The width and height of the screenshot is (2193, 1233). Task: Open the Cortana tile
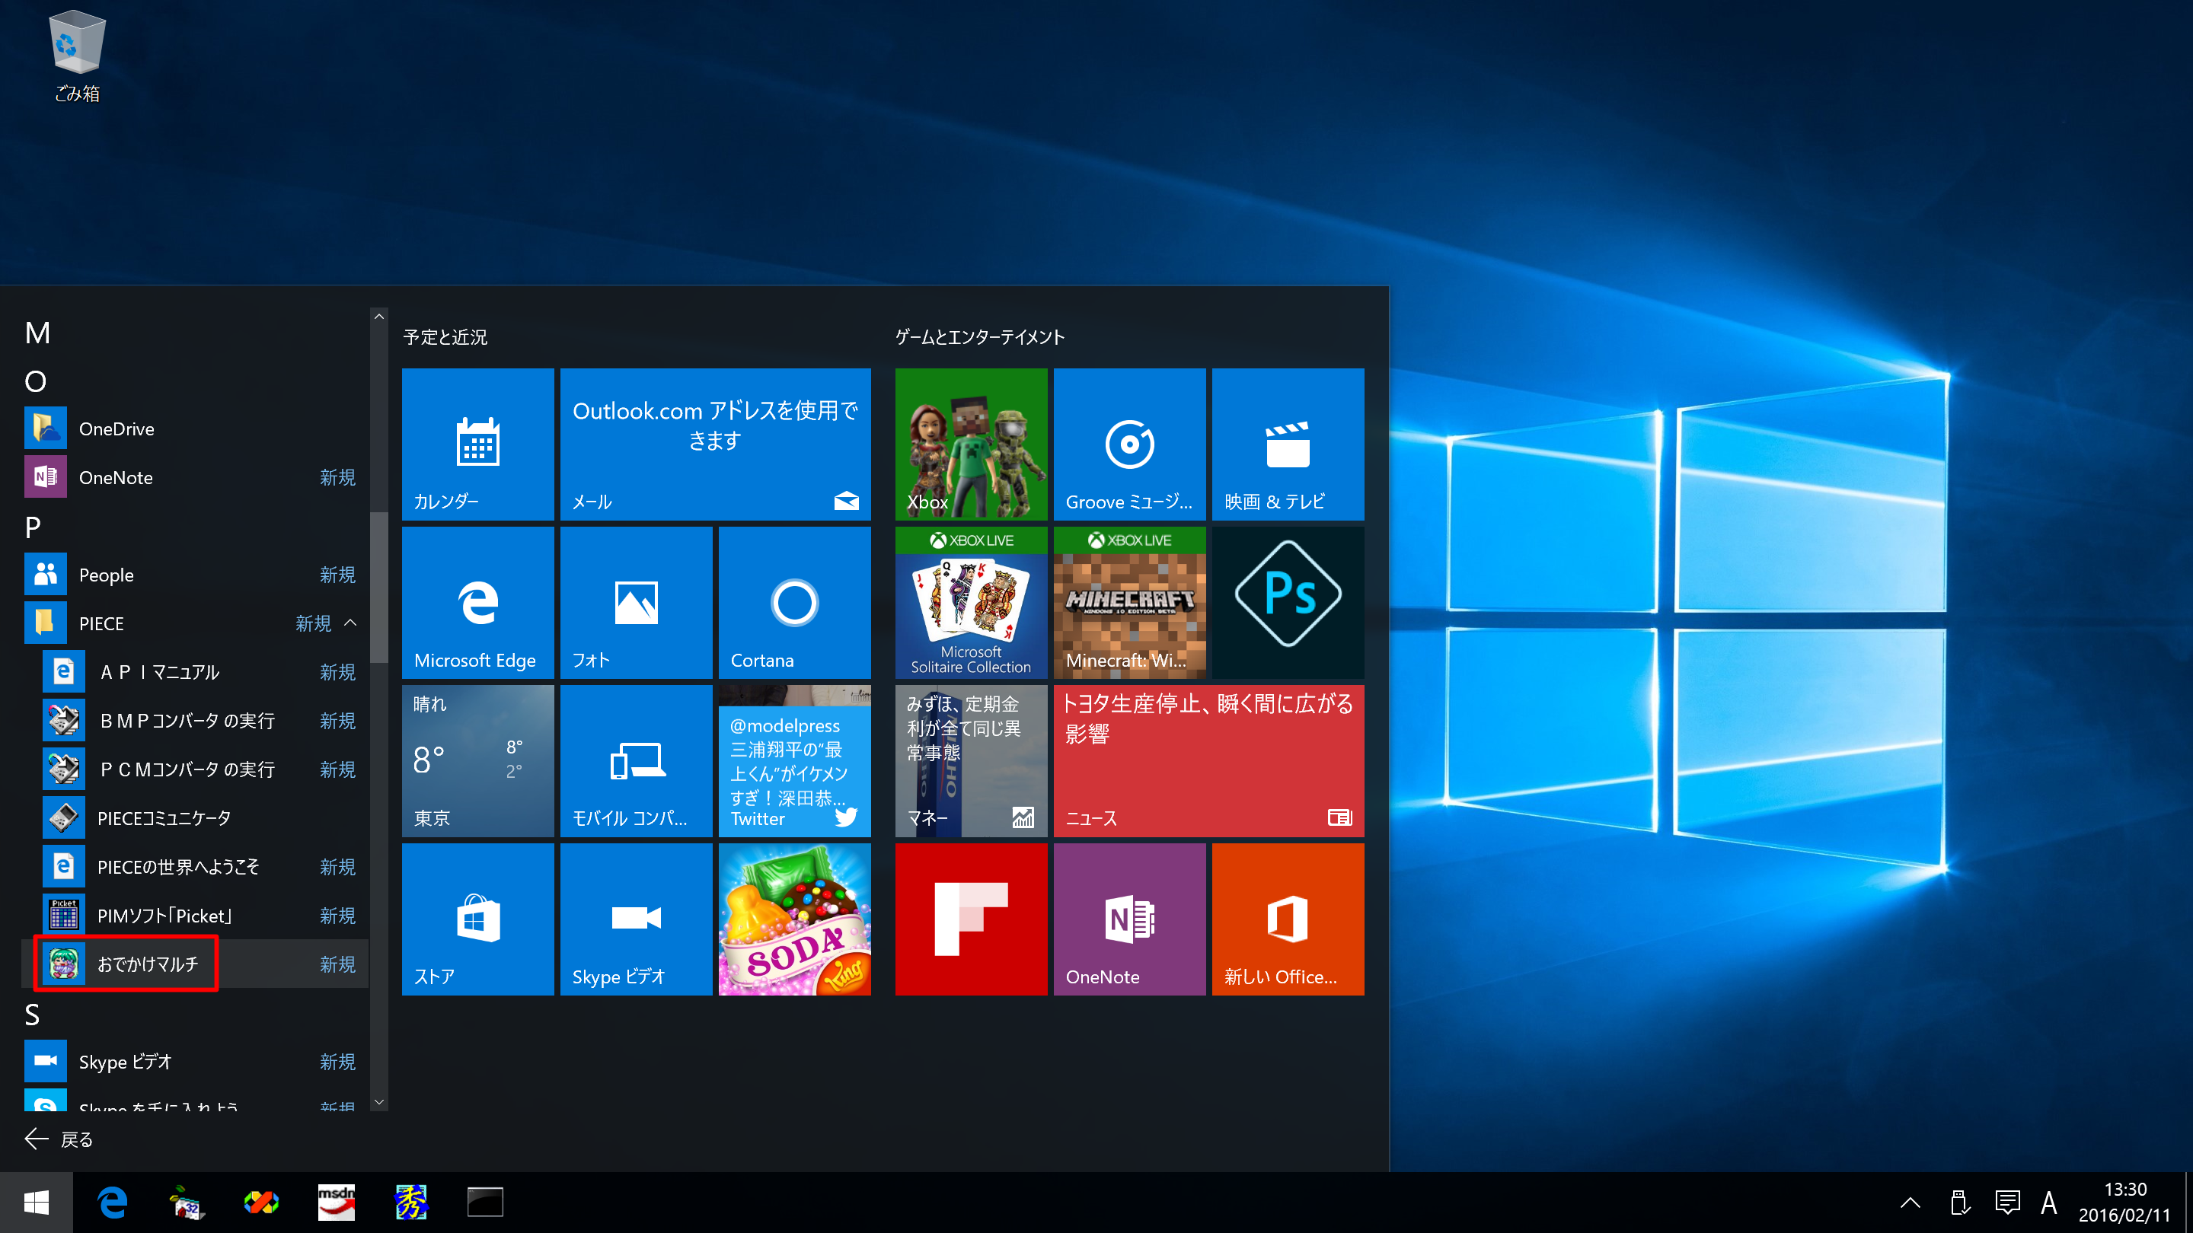click(794, 601)
